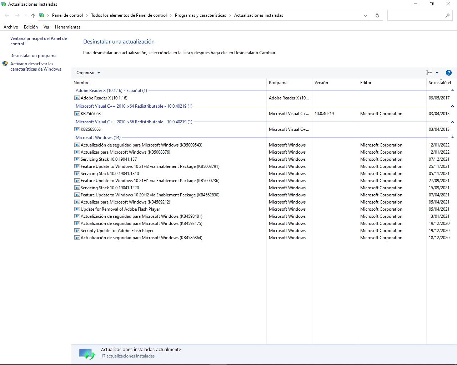Expand address bar history dropdown
The image size is (457, 365).
pyautogui.click(x=365, y=15)
